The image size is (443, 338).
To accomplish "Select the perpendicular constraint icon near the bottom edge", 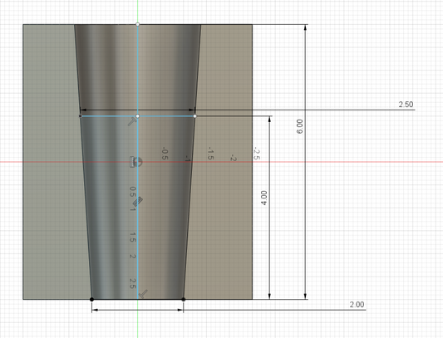I will tap(144, 294).
